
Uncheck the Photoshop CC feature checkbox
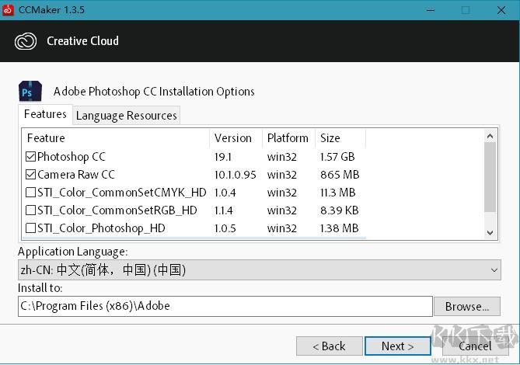tap(31, 157)
